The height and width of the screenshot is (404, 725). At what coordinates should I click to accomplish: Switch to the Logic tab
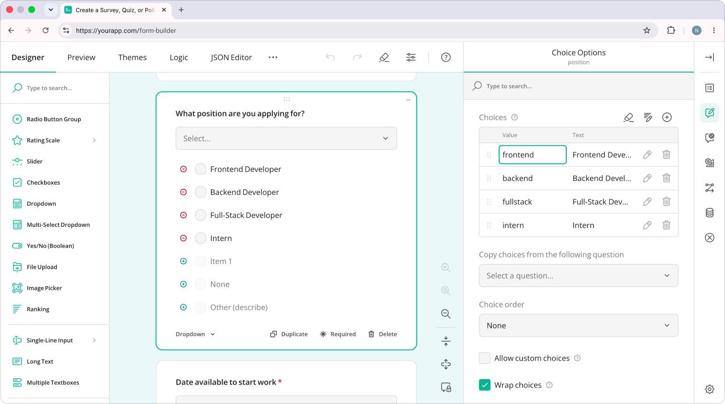(179, 57)
